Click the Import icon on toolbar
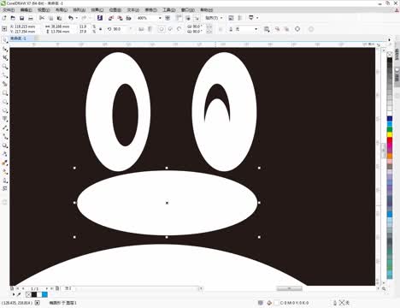Screen dimensions: 400x308 tap(111, 18)
